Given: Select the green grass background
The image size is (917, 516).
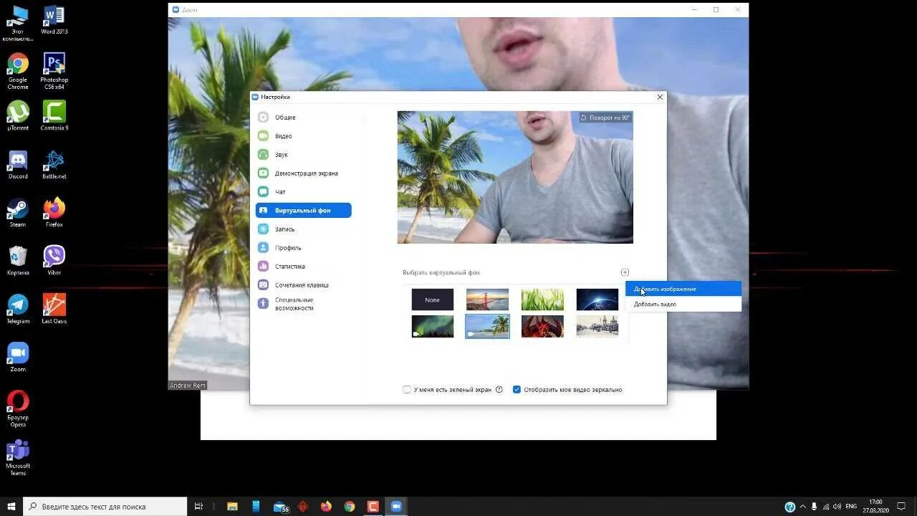Looking at the screenshot, I should point(542,300).
